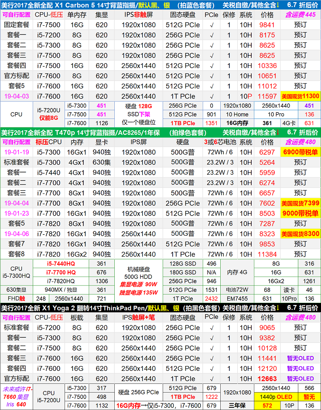Click the 仅一个硬盘位 note
Screen dimensions: 321x410
[138, 122]
